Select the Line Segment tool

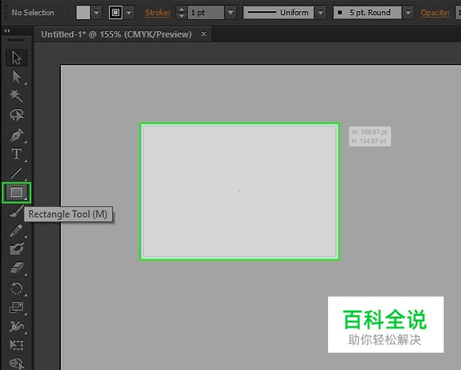[17, 173]
